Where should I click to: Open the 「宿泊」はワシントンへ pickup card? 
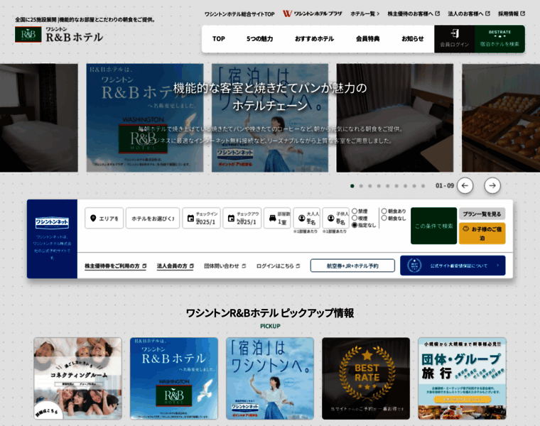[270, 378]
